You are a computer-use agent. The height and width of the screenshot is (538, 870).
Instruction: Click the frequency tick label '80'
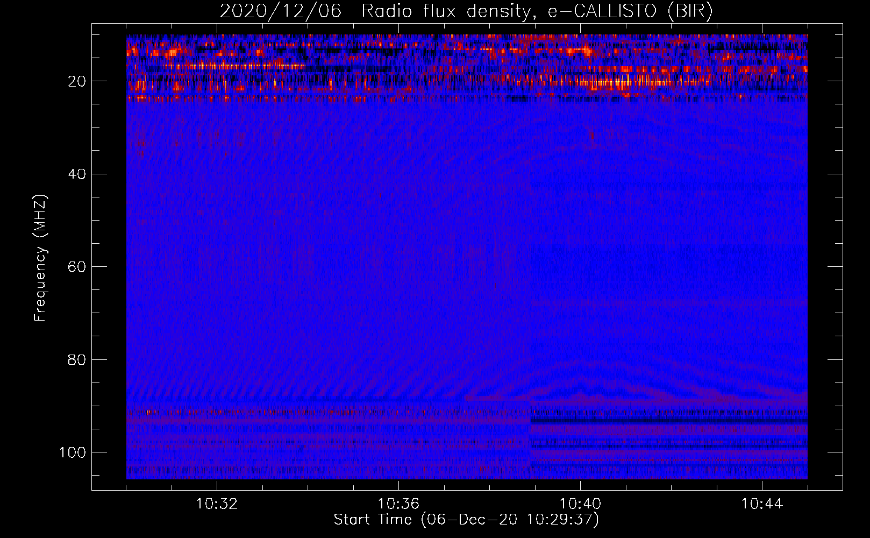(77, 359)
